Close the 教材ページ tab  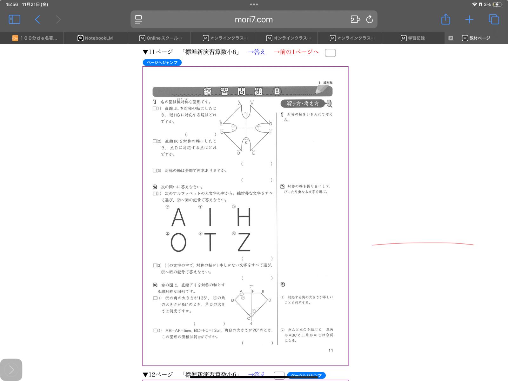(451, 38)
